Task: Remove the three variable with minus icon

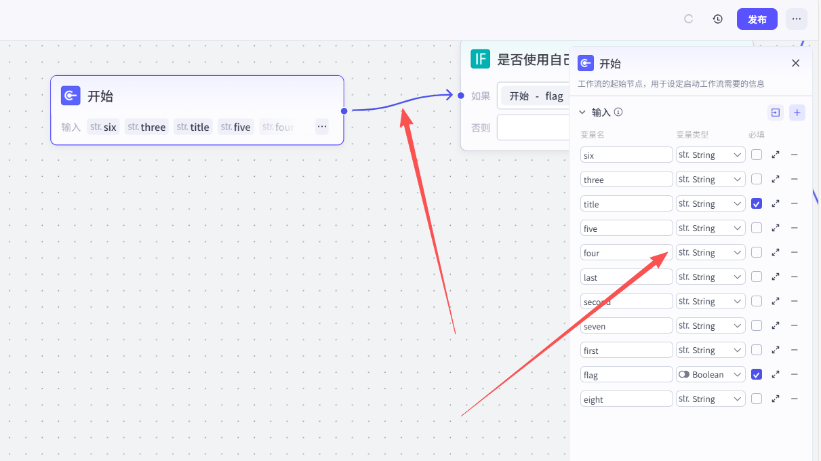Action: click(795, 179)
